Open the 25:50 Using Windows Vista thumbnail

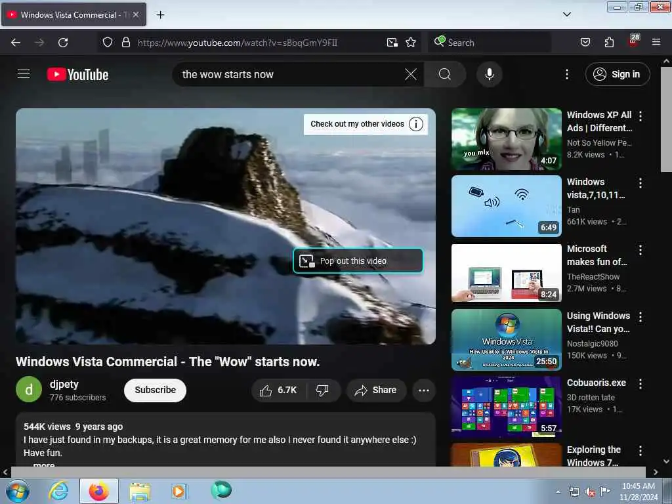click(506, 340)
